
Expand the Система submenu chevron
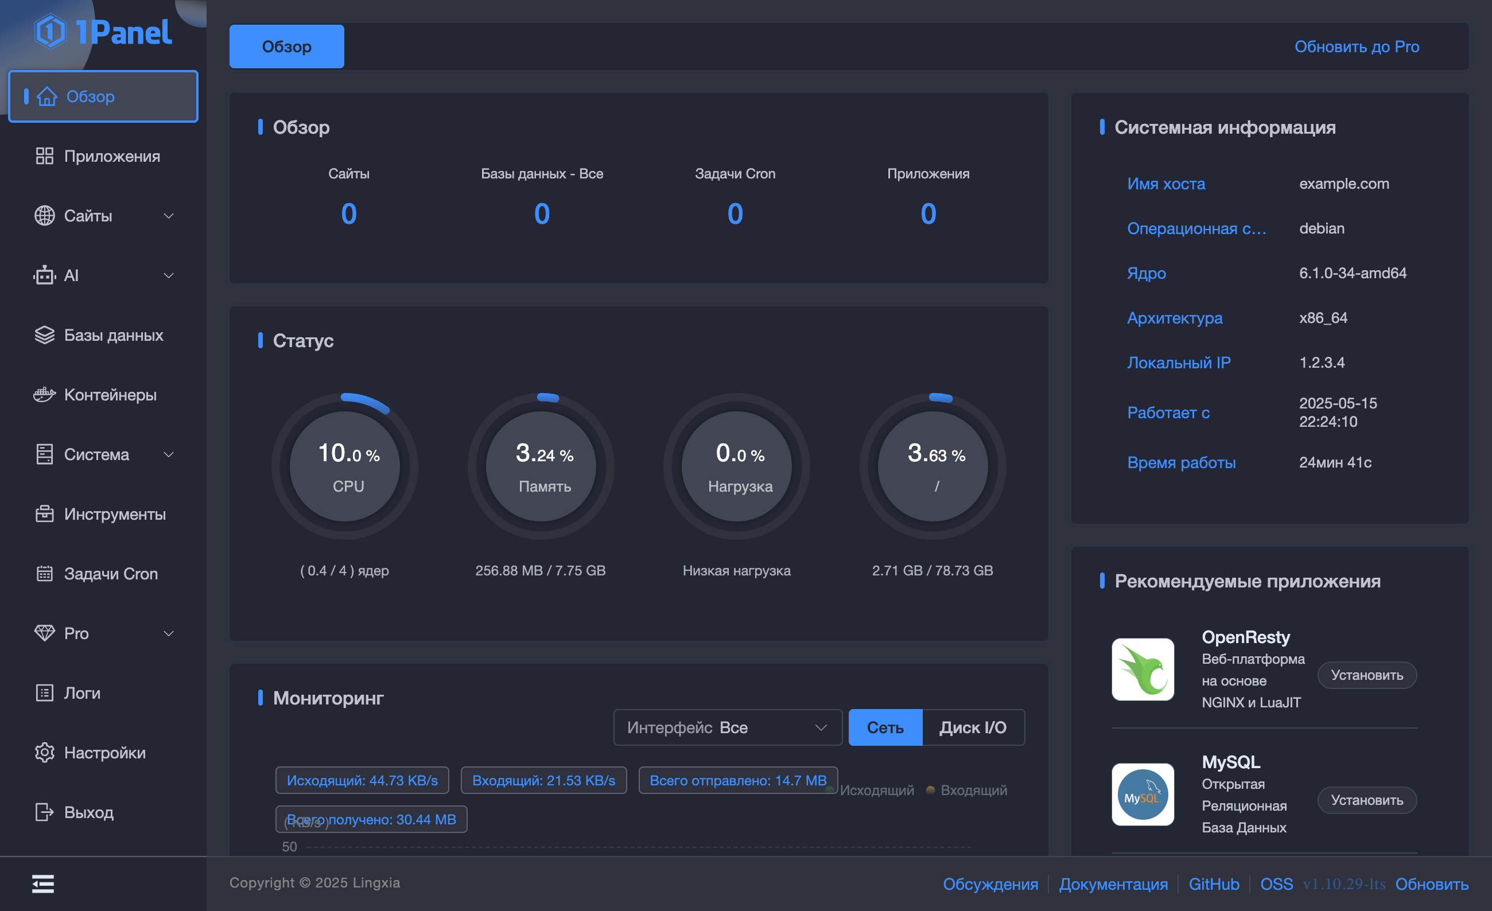(x=169, y=454)
